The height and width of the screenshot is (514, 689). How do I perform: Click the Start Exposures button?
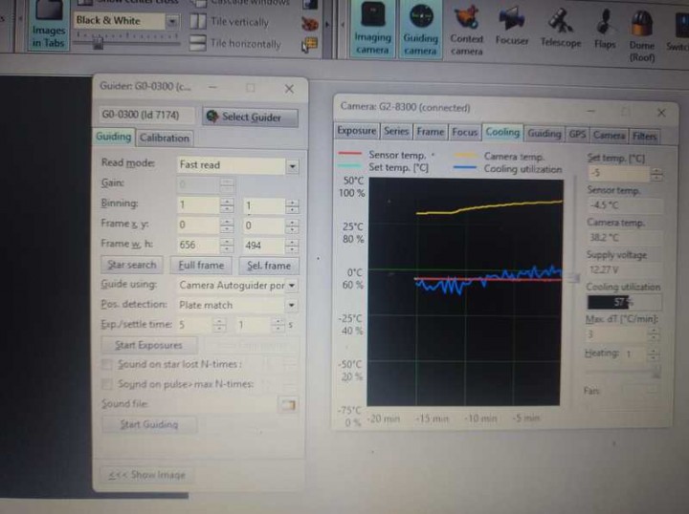[148, 345]
